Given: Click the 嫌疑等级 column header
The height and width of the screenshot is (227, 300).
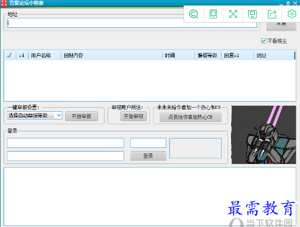Looking at the screenshot, I should tap(208, 55).
